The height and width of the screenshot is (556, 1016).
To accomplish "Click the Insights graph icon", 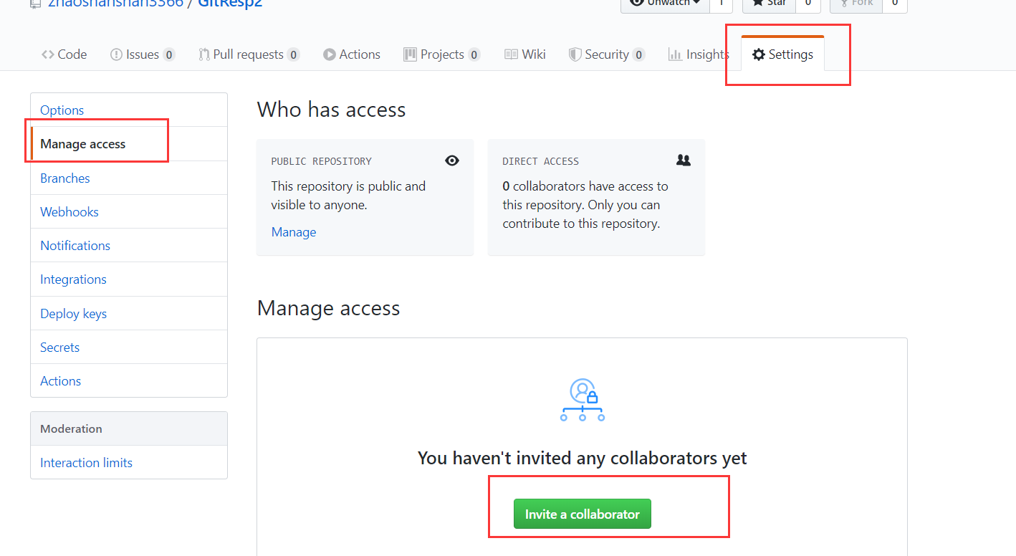I will click(x=675, y=54).
